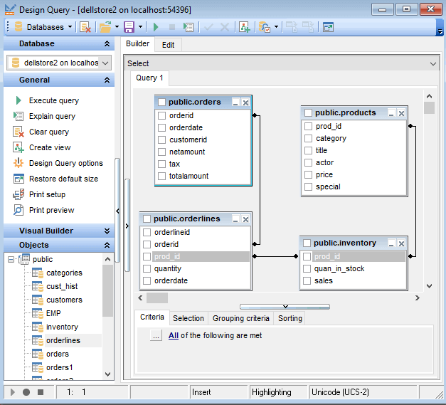Screen dimensions: 446x405
Task: Check the orderdate field in public.orders
Action: (162, 127)
